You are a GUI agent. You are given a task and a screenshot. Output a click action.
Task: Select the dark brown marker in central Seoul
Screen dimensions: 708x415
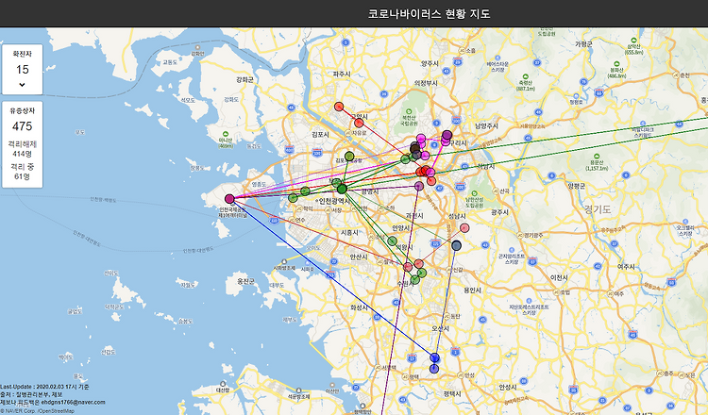click(415, 148)
